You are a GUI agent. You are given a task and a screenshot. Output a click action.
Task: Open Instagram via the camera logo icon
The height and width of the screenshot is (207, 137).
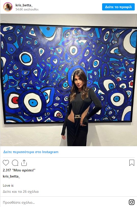coord(132,202)
